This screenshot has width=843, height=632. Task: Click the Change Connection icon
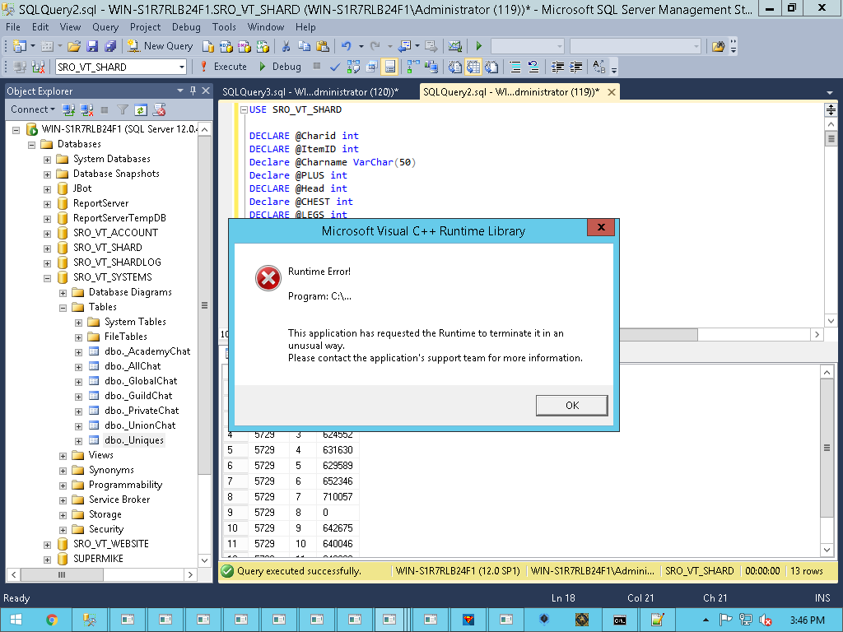tap(38, 67)
